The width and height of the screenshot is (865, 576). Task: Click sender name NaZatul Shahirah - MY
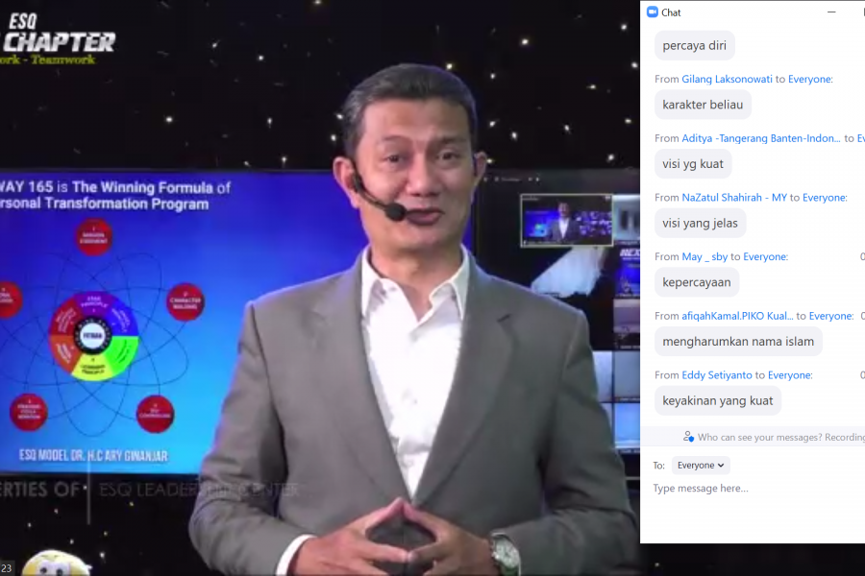point(734,198)
